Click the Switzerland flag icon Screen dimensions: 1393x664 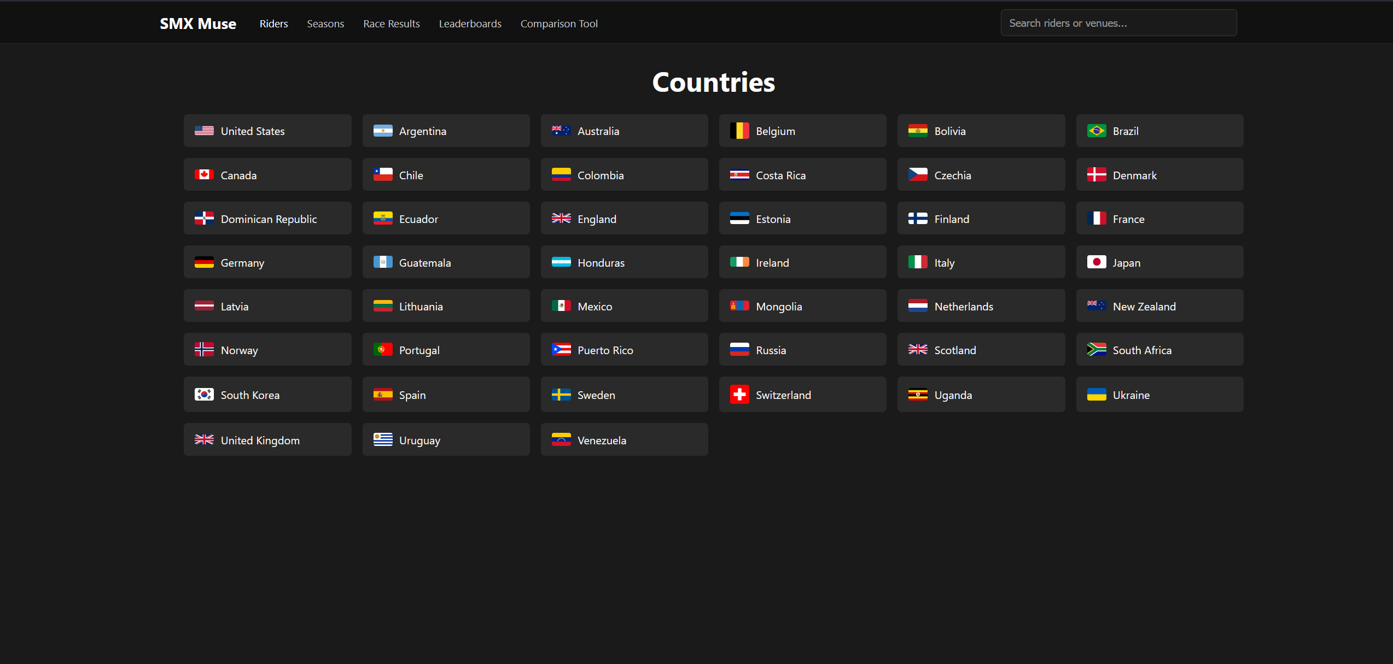[x=739, y=394]
